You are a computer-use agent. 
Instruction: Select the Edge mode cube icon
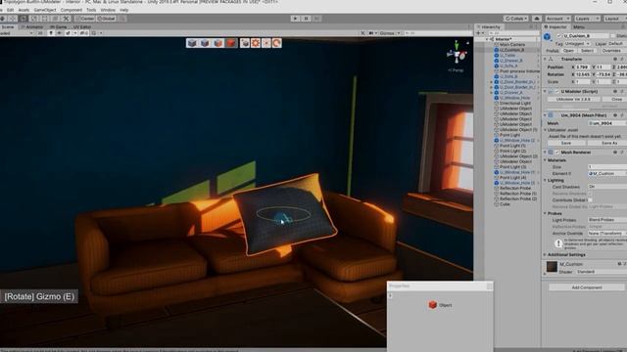pyautogui.click(x=205, y=43)
